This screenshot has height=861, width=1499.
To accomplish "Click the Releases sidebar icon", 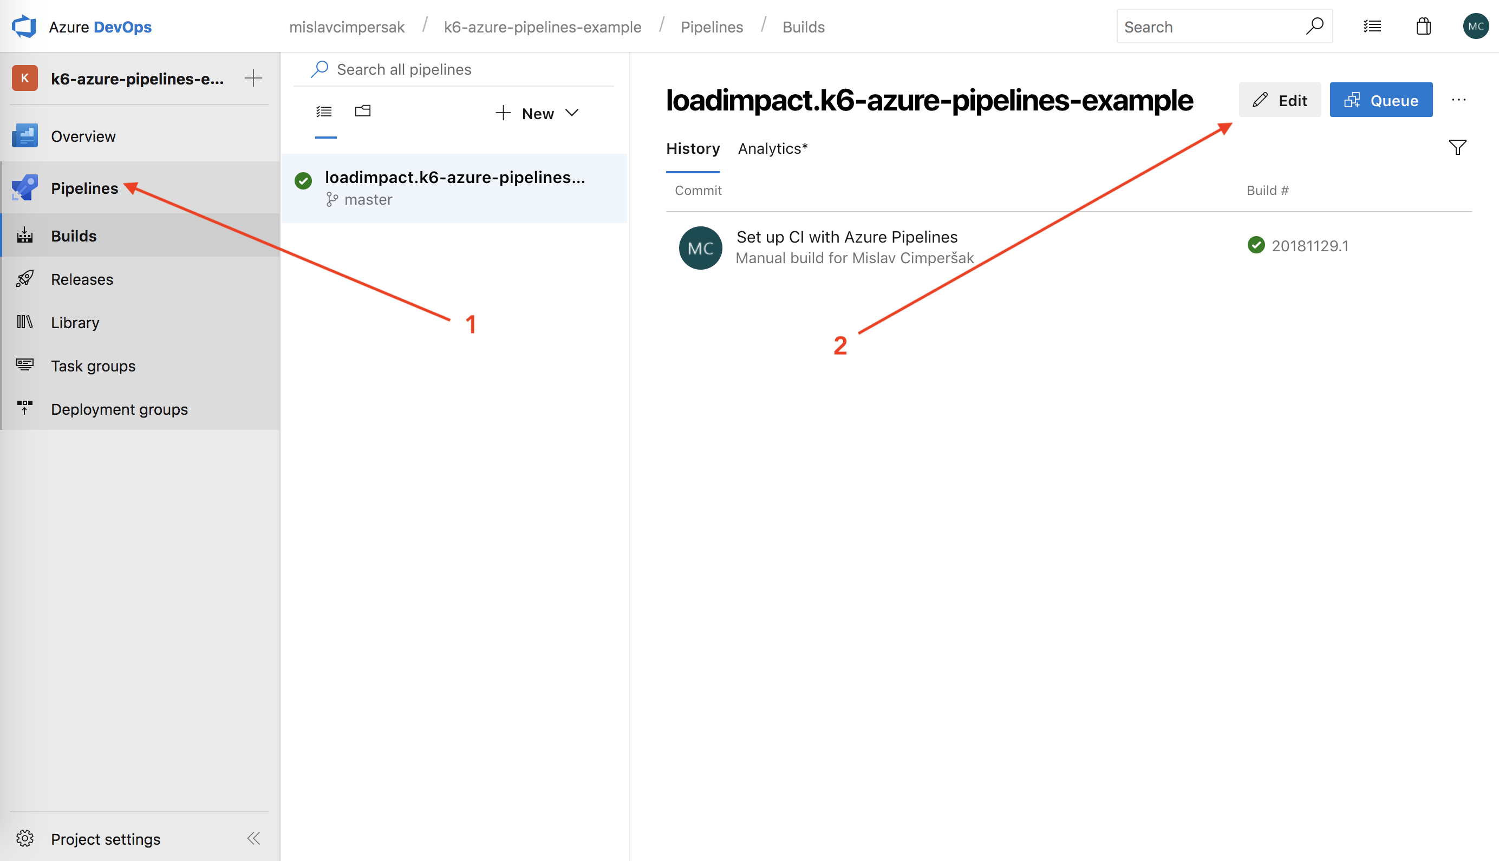I will pos(25,279).
